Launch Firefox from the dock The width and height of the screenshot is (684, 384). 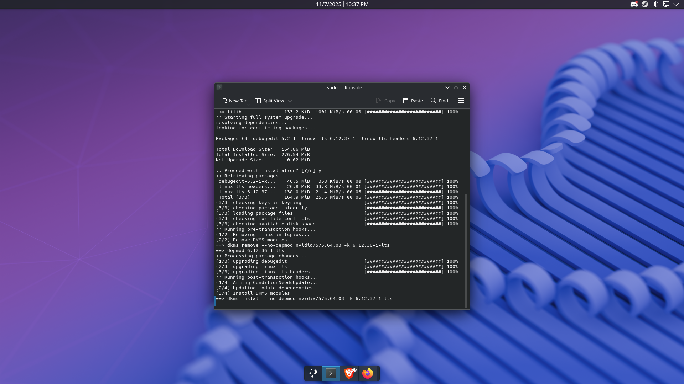368,373
